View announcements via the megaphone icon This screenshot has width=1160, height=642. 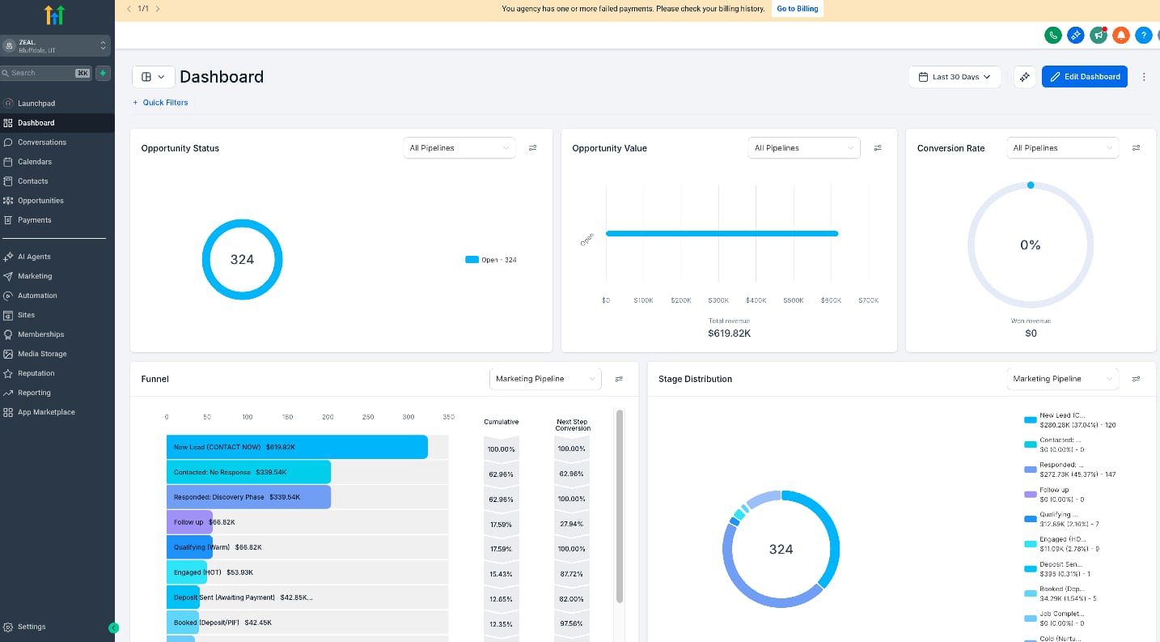[1098, 35]
